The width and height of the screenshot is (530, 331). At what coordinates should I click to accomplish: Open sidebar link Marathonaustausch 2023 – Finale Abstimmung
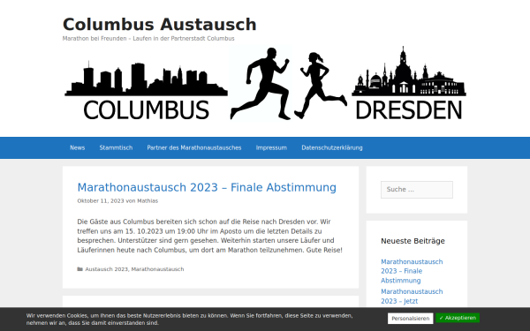pyautogui.click(x=412, y=271)
